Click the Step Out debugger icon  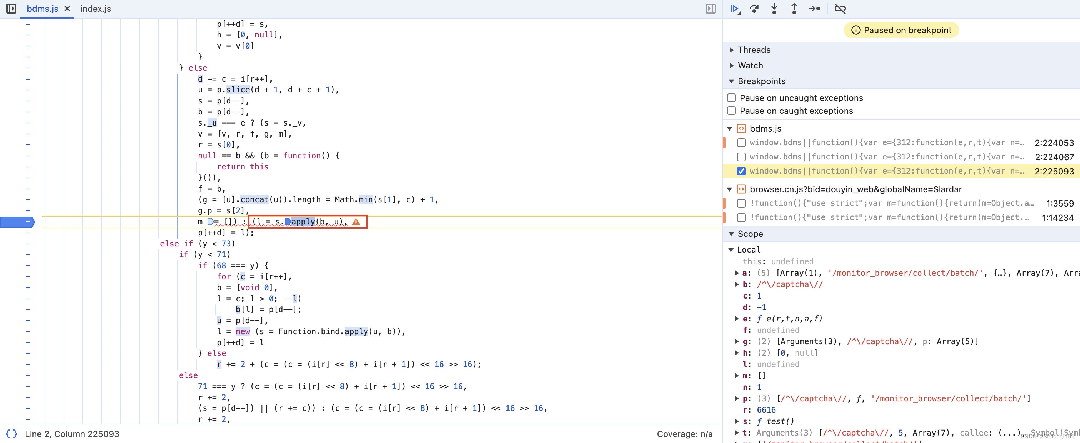click(x=794, y=8)
